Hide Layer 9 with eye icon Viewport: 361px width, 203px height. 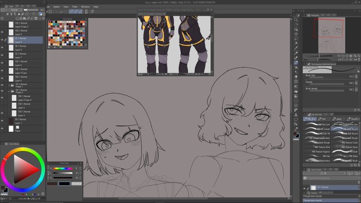[2, 32]
